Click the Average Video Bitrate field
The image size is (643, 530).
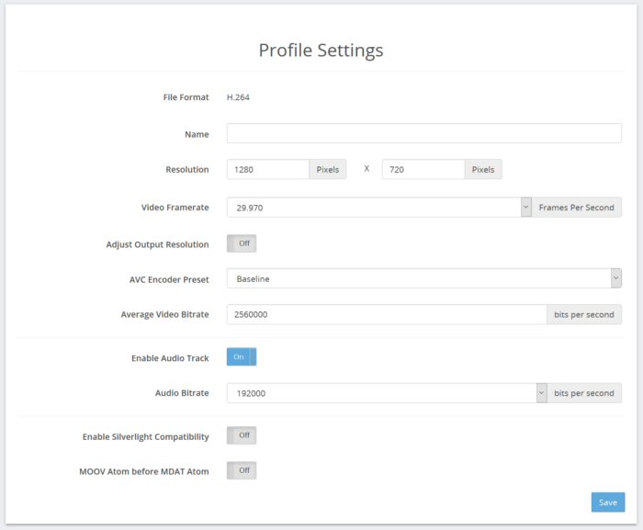[x=387, y=315]
